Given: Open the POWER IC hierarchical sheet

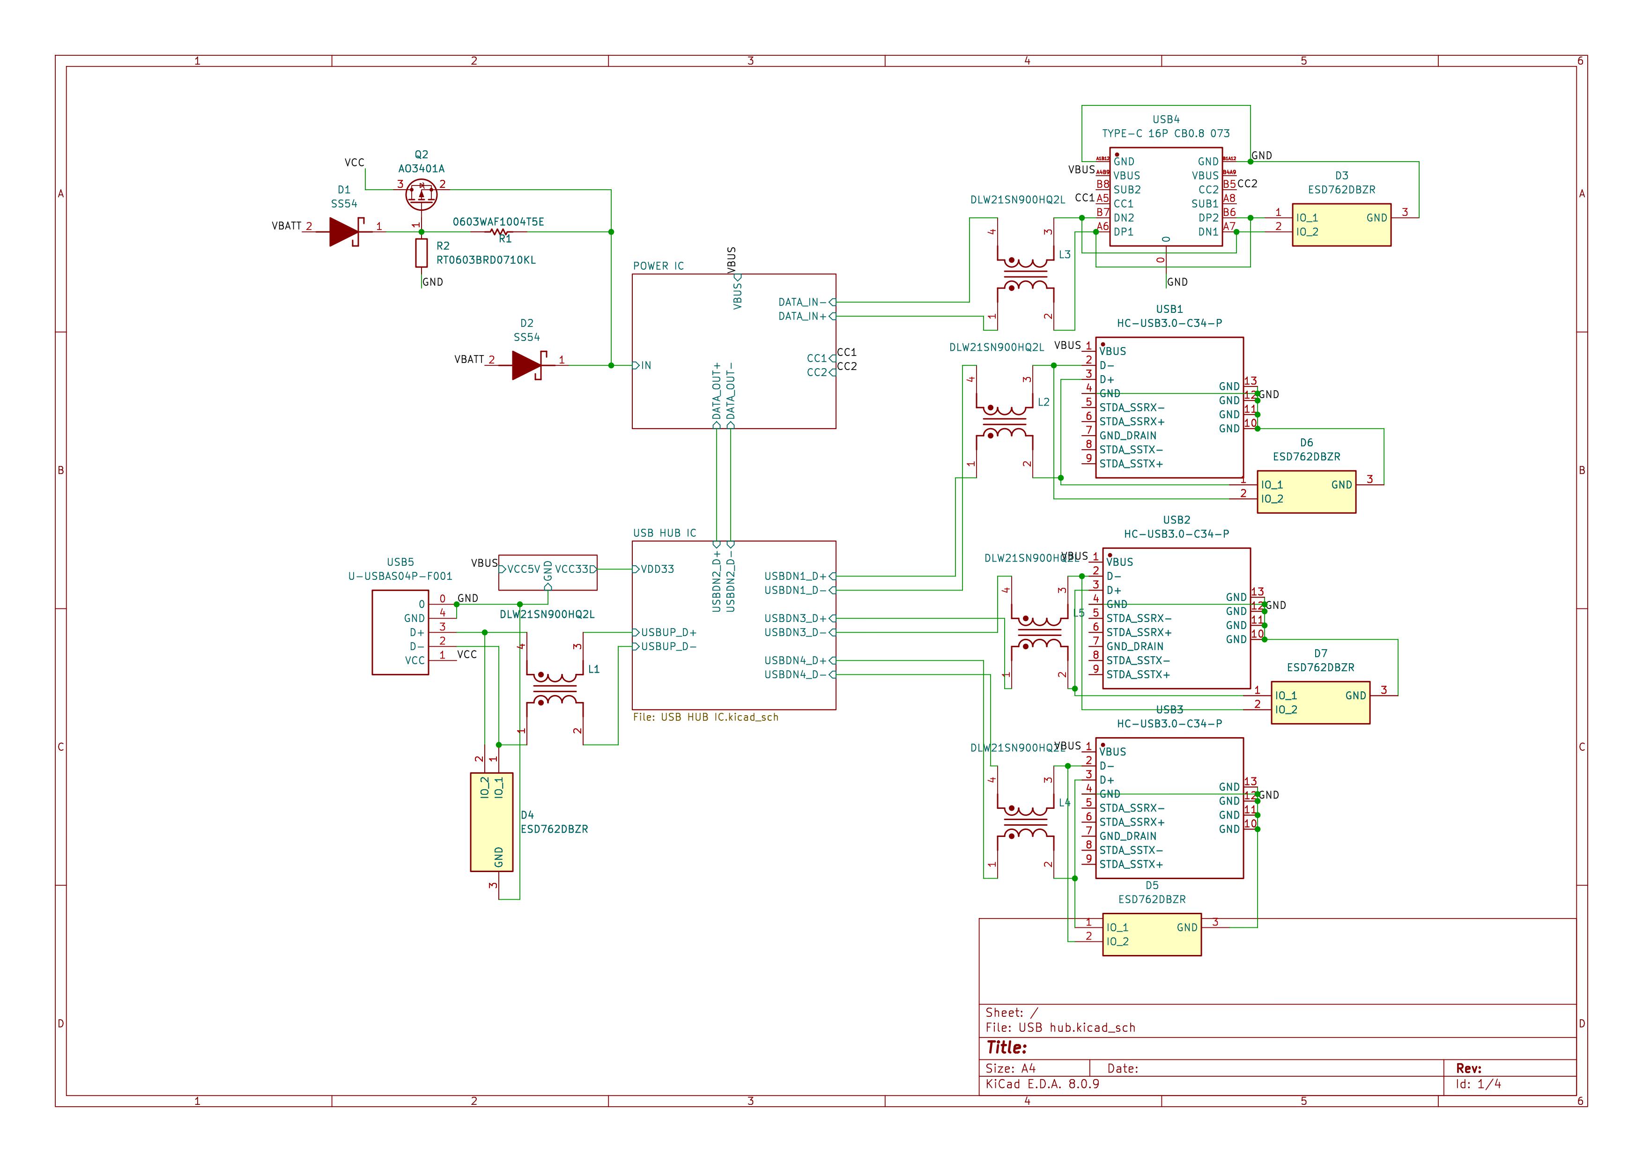Looking at the screenshot, I should click(733, 351).
